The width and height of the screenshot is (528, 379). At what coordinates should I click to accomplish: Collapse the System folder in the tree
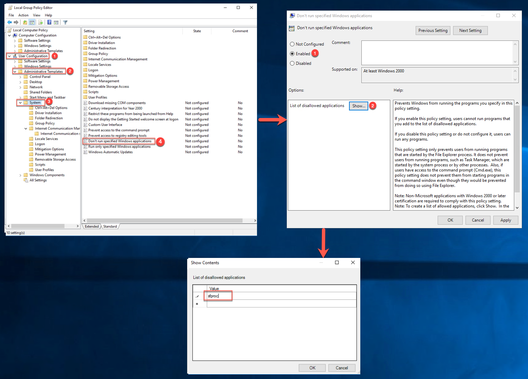[20, 102]
